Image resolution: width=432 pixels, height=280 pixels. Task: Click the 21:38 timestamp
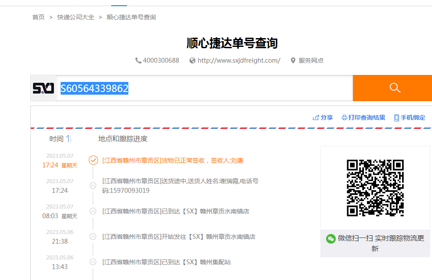tap(60, 241)
